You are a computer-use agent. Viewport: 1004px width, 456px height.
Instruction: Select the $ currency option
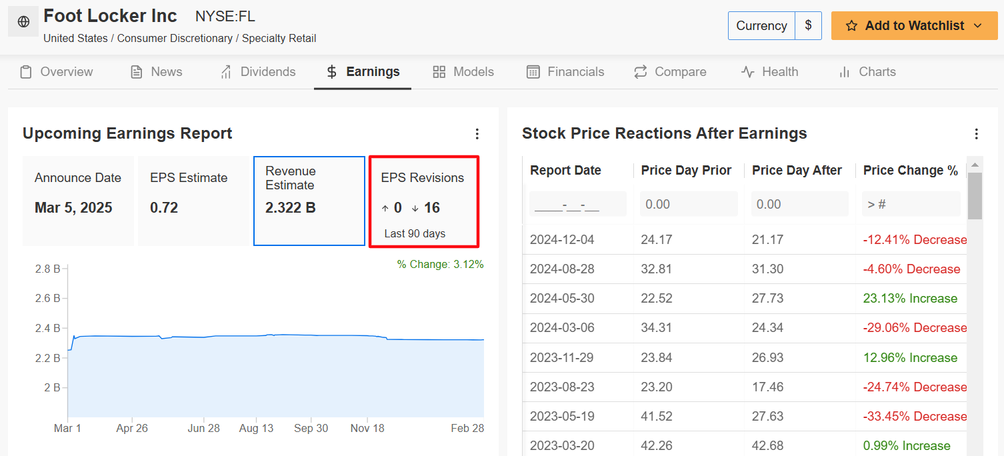(809, 26)
